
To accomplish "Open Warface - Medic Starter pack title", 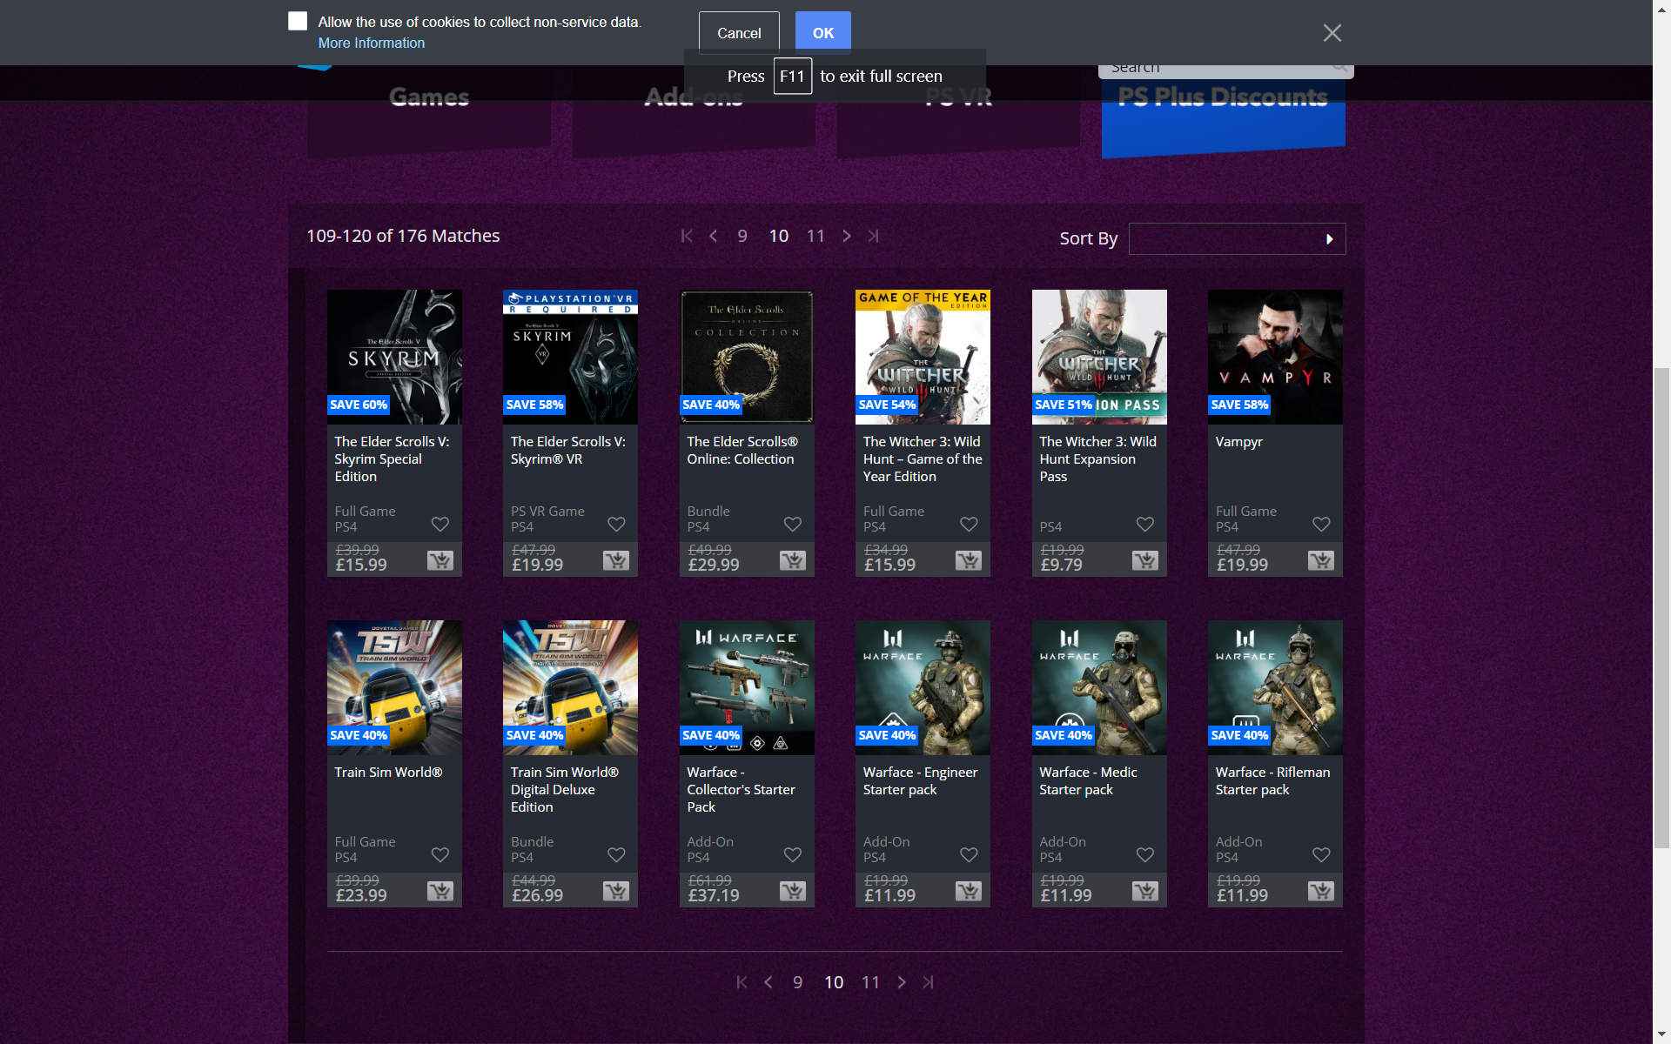I will tap(1088, 780).
